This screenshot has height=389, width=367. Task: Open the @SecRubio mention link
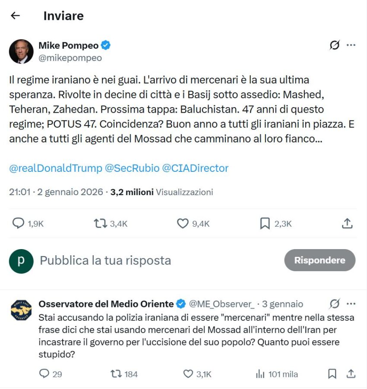132,168
